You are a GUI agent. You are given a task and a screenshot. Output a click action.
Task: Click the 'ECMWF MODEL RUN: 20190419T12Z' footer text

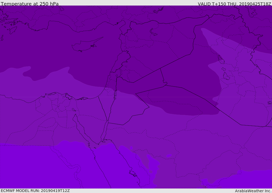click(x=35, y=191)
